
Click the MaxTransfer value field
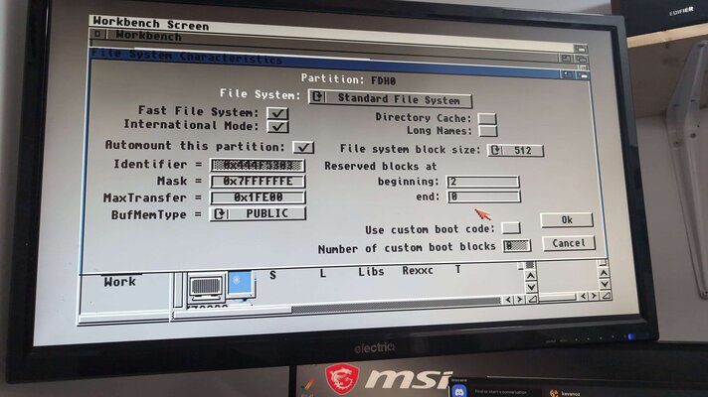click(x=258, y=198)
